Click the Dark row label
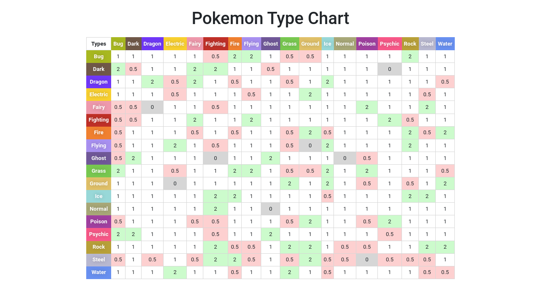 pyautogui.click(x=99, y=69)
